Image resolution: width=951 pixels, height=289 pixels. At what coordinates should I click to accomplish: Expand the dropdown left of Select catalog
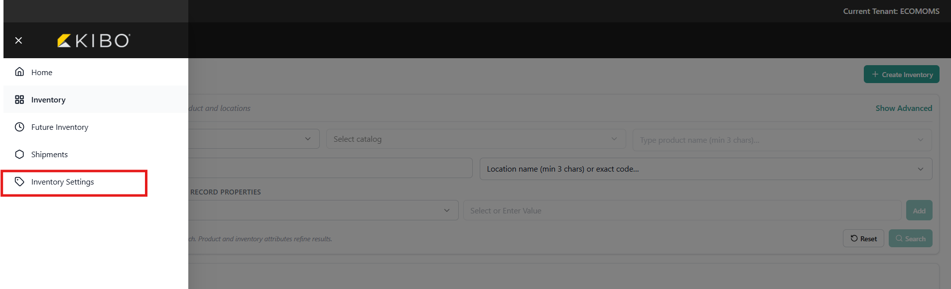point(308,139)
